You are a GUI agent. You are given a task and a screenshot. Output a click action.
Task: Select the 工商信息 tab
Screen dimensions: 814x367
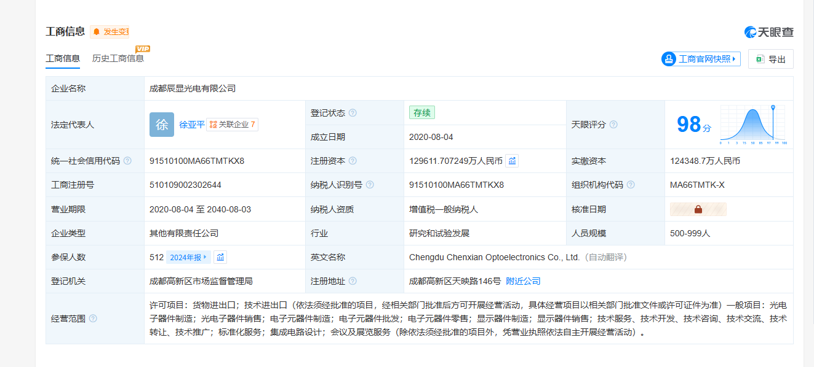63,59
